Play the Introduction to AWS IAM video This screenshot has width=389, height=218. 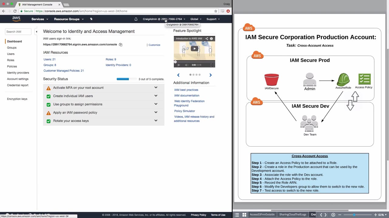pos(194,48)
